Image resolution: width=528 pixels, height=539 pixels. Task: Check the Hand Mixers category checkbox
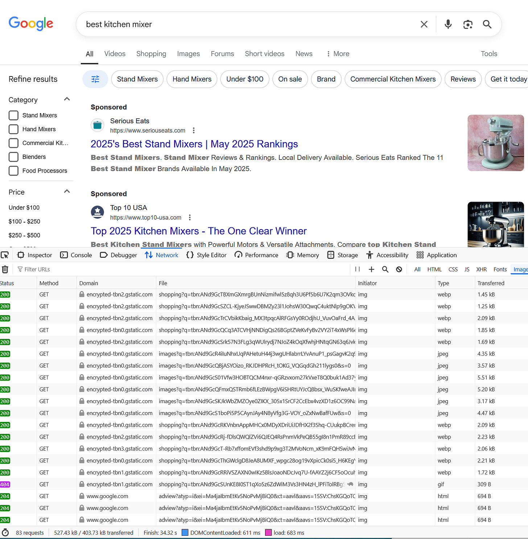pos(13,129)
